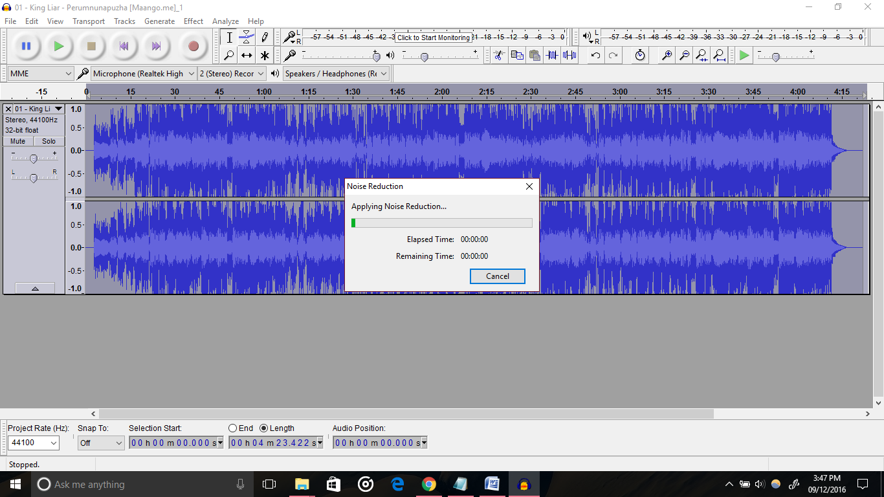The width and height of the screenshot is (884, 497).
Task: Click the Undo arrow icon
Action: [595, 56]
